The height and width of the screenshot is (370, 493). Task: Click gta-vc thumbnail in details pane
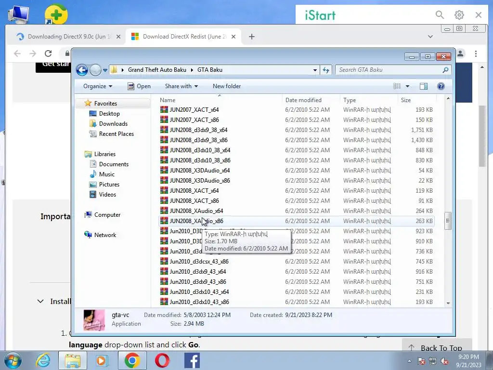pos(94,320)
